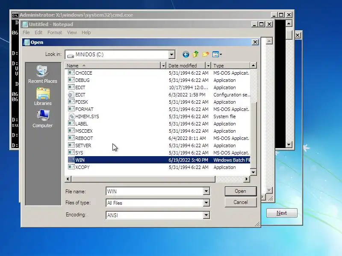This screenshot has height=256, width=342.
Task: Select the WIN batch file icon
Action: pyautogui.click(x=71, y=160)
